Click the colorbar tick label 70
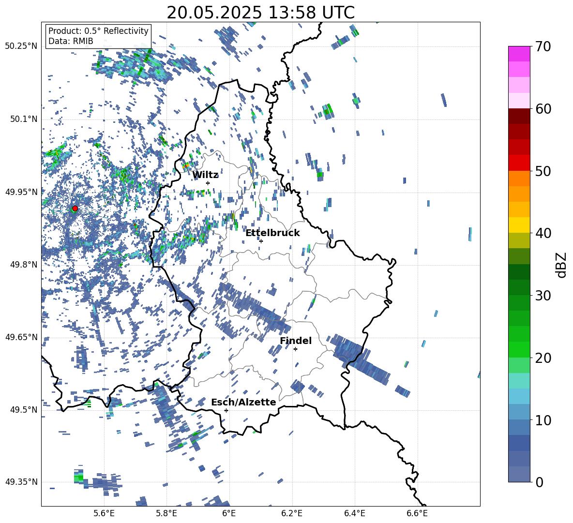 (x=543, y=46)
